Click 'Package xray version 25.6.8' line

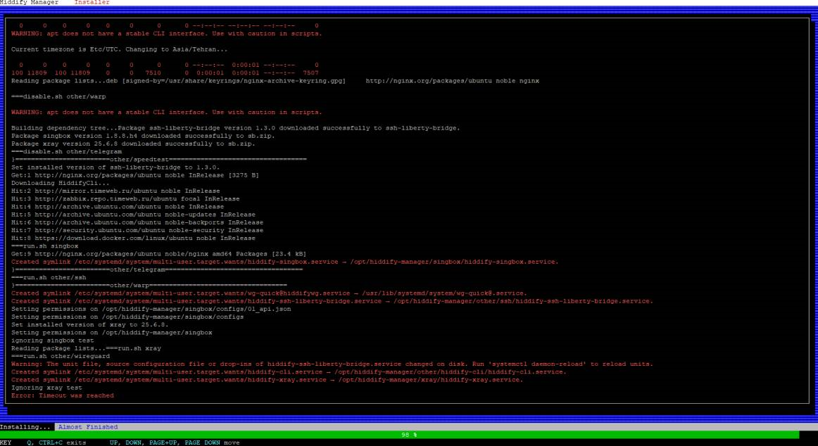pyautogui.click(x=133, y=144)
